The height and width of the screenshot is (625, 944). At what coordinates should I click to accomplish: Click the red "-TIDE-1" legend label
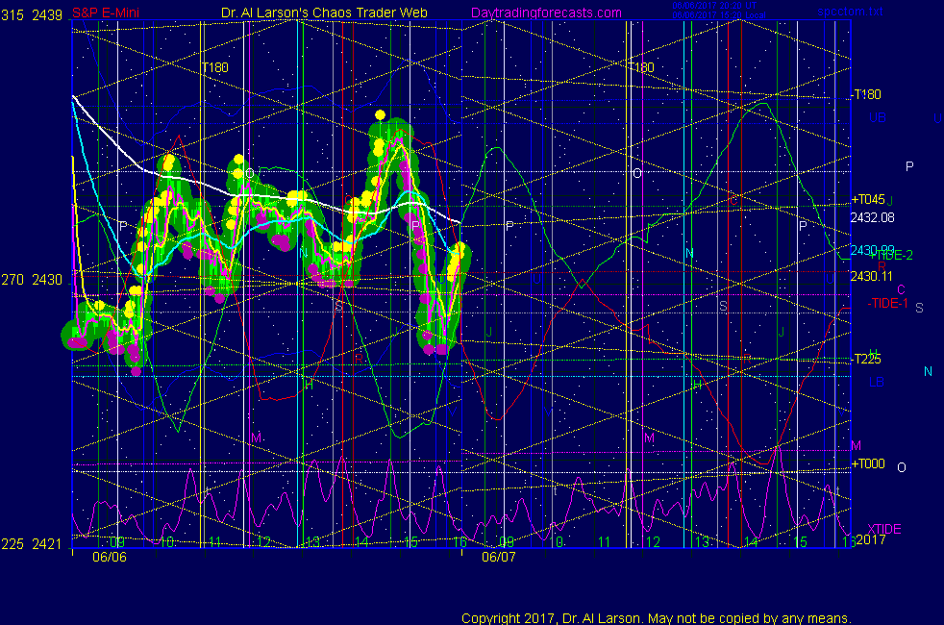coord(887,303)
